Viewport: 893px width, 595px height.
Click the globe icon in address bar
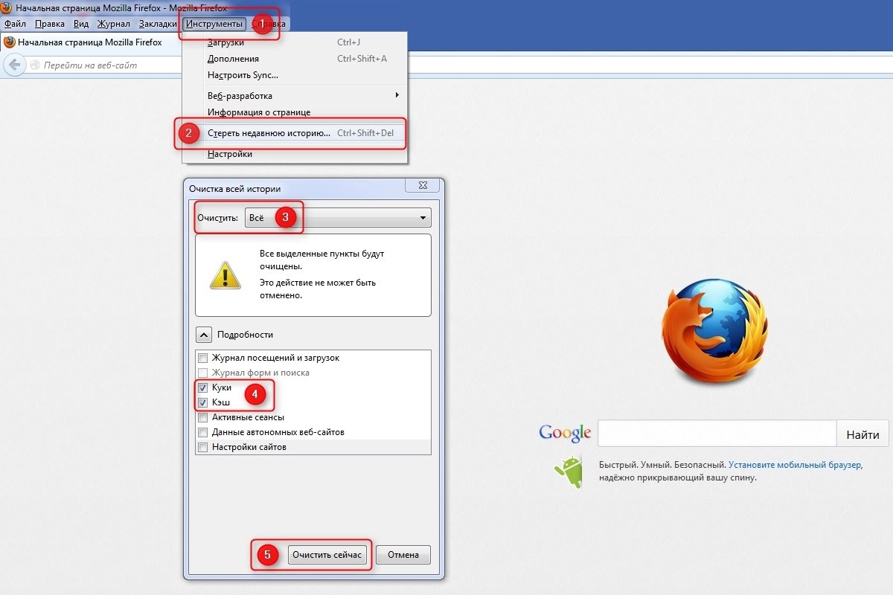pyautogui.click(x=34, y=65)
